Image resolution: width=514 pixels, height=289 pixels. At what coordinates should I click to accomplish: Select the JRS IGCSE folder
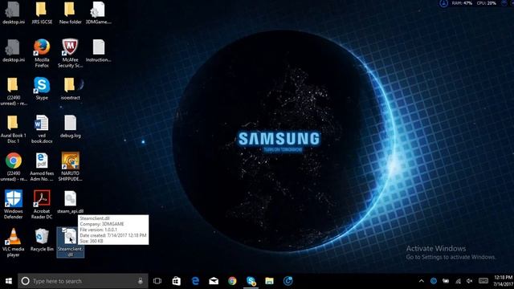(x=42, y=13)
